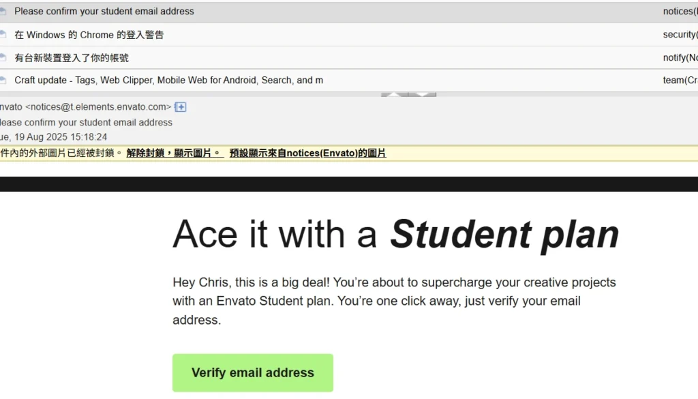Click the notices sender cell in the message list
The image size is (698, 399).
(x=680, y=12)
